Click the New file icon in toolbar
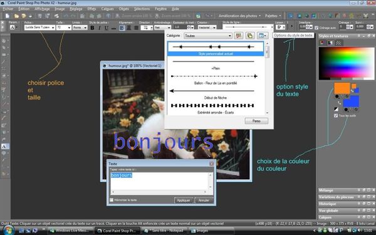The height and width of the screenshot is (235, 376). click(8, 16)
